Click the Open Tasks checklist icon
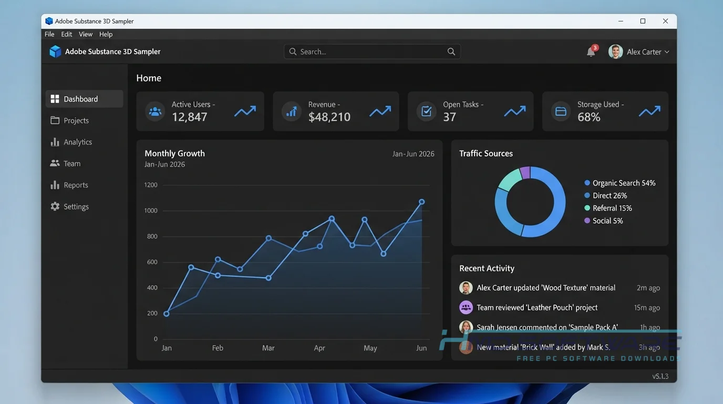The height and width of the screenshot is (404, 723). [426, 112]
